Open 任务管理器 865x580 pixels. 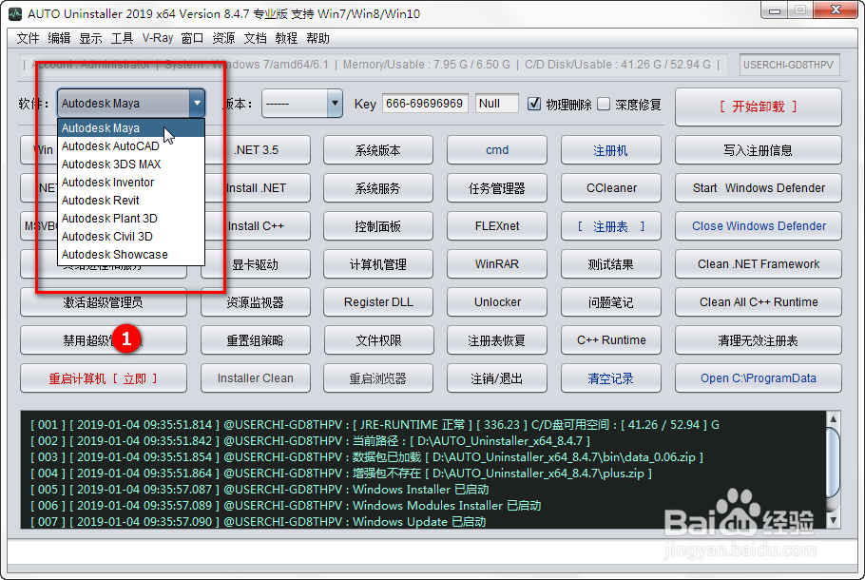(x=497, y=188)
